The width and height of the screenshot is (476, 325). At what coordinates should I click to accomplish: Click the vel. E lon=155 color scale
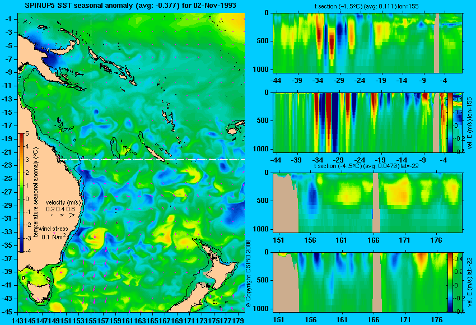point(450,122)
